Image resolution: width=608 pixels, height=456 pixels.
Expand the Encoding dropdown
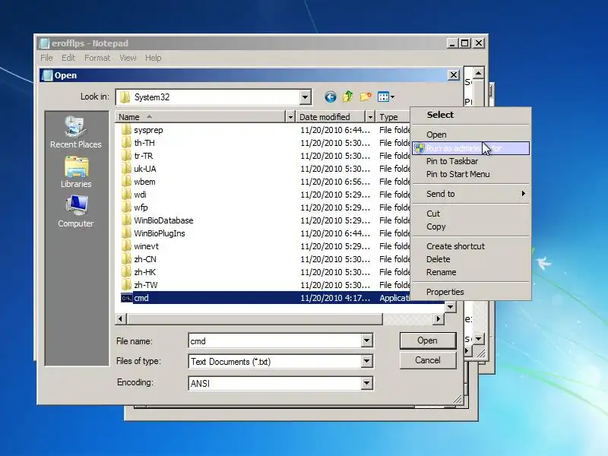367,384
